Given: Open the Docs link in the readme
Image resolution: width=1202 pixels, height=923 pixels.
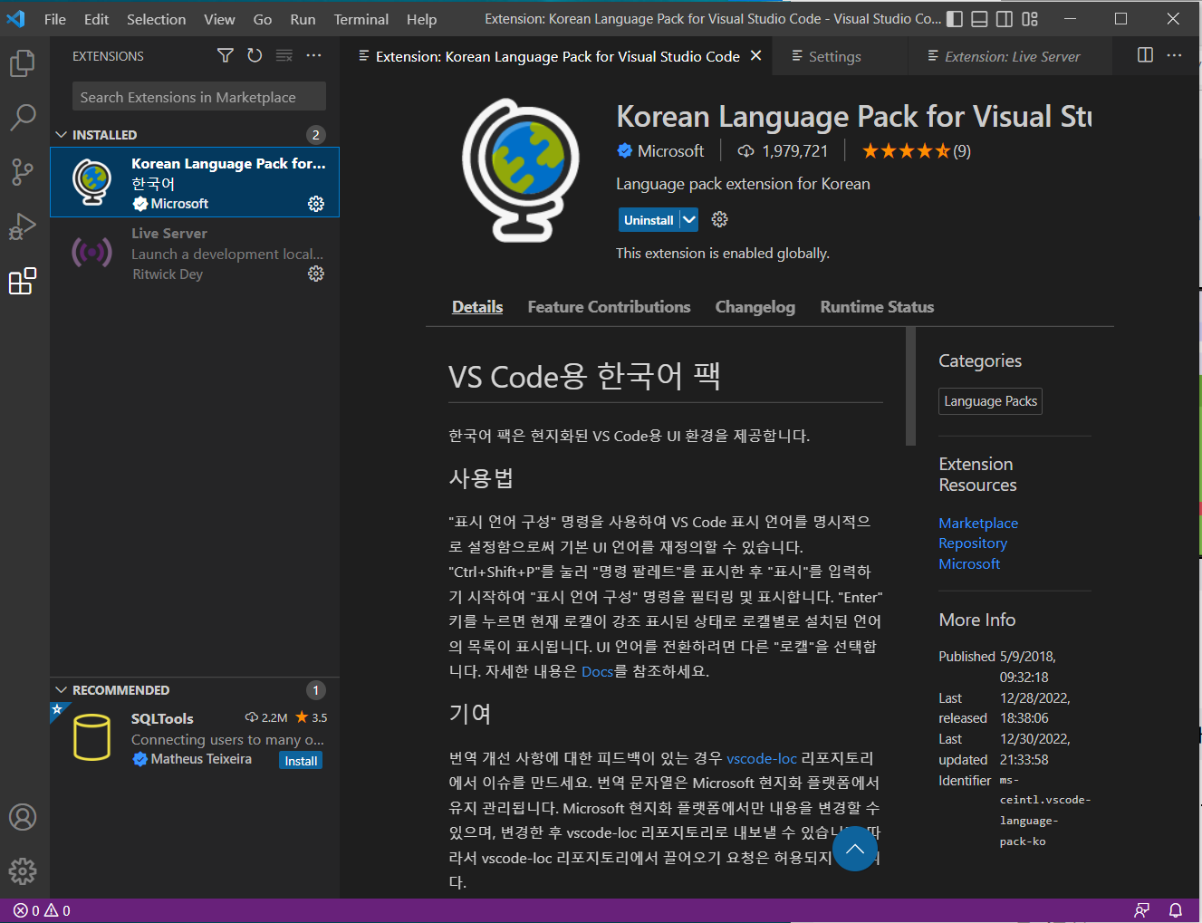Looking at the screenshot, I should 597,671.
